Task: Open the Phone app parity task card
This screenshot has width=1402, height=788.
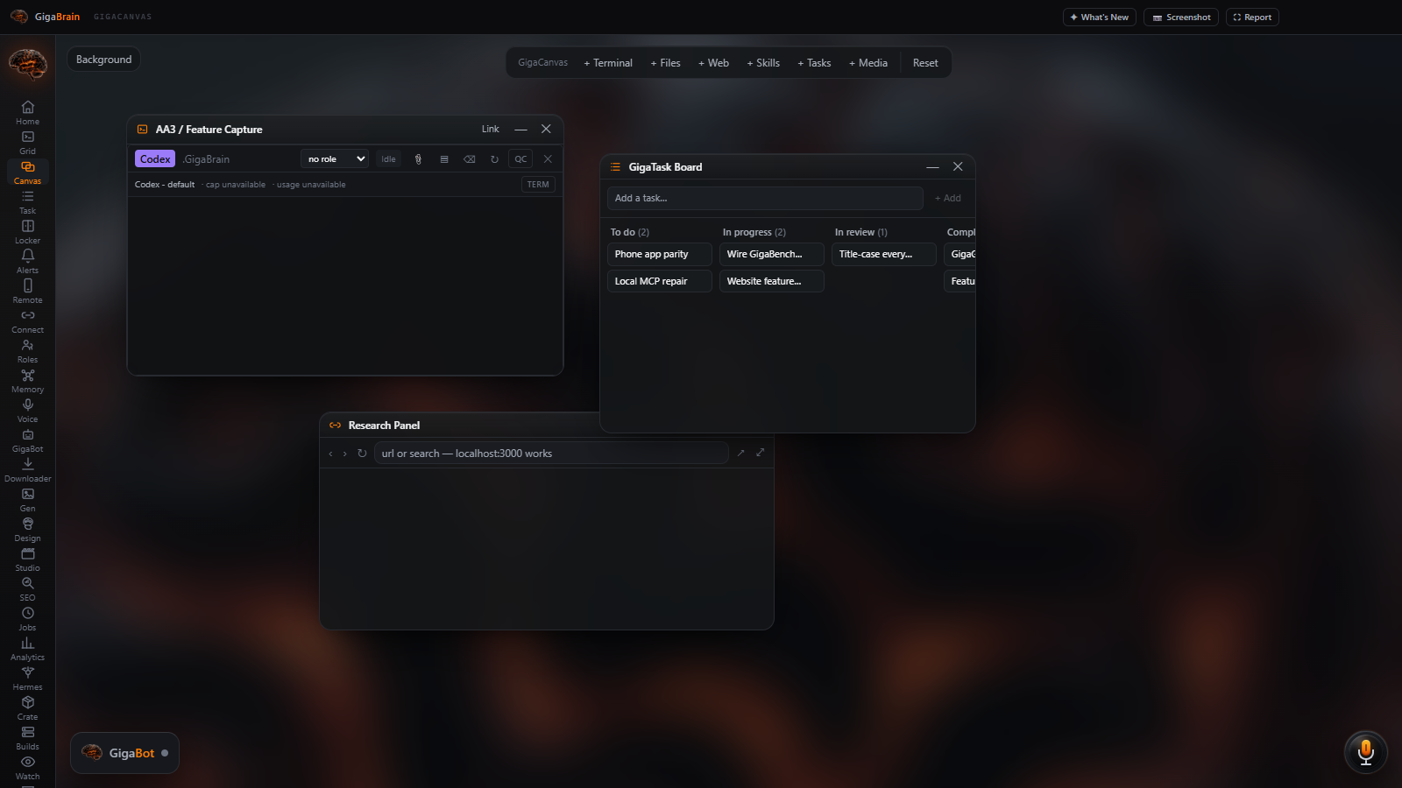Action: [x=659, y=255]
